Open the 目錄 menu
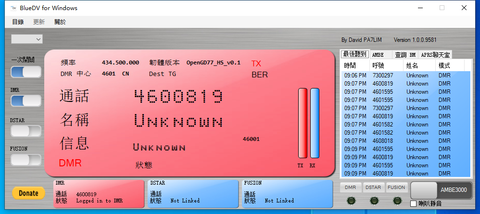Image resolution: width=480 pixels, height=214 pixels. coord(18,22)
